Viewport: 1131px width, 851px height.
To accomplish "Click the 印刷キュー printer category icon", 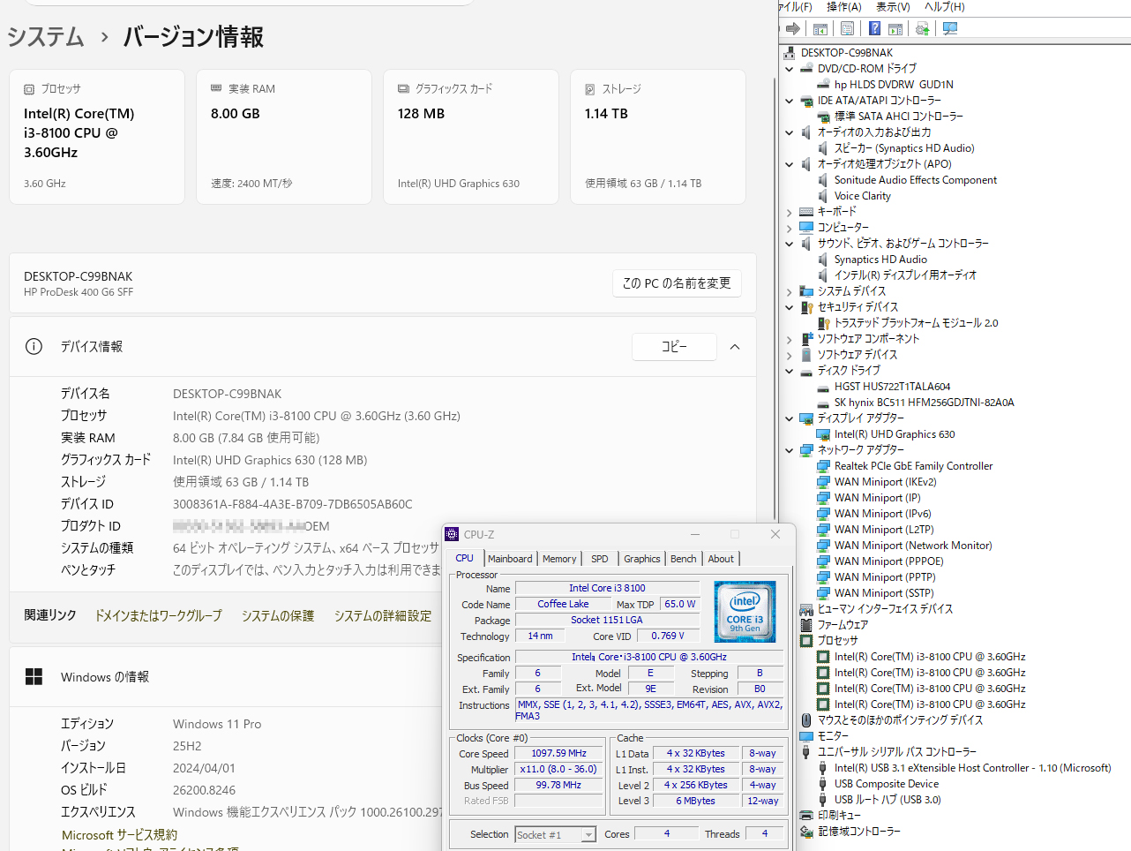I will tap(806, 816).
